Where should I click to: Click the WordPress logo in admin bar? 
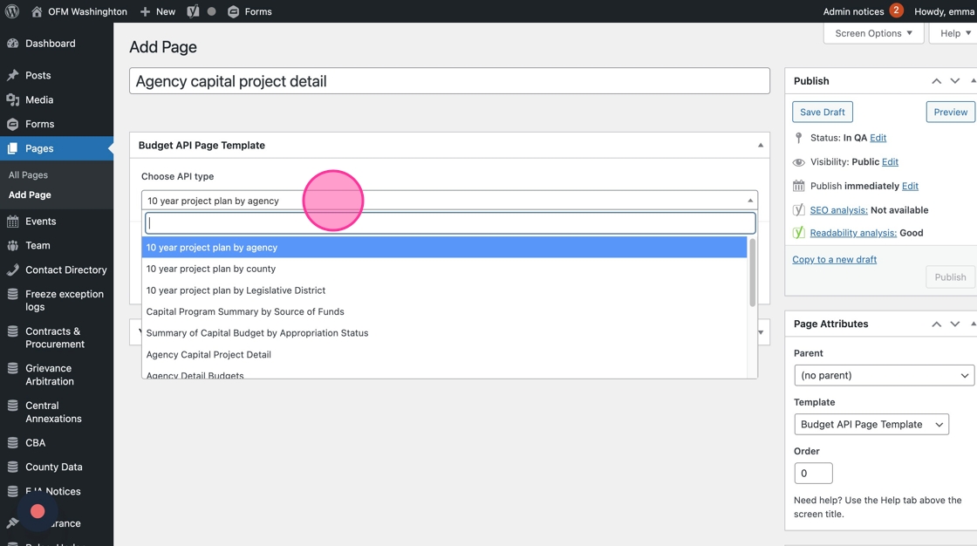pos(12,11)
